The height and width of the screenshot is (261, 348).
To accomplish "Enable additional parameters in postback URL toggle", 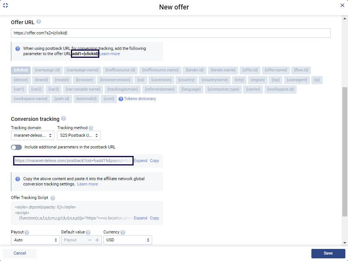I will coord(17,147).
